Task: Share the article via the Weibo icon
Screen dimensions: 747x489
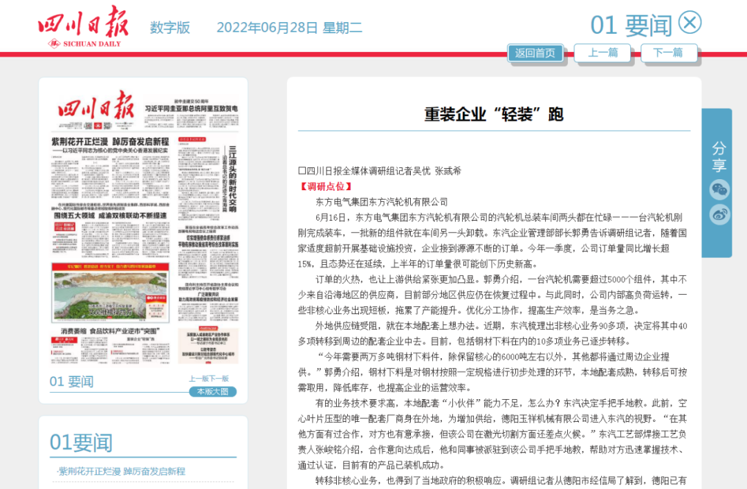Action: click(720, 214)
